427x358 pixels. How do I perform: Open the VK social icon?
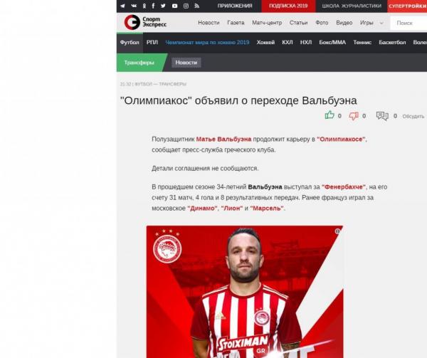coord(134,6)
